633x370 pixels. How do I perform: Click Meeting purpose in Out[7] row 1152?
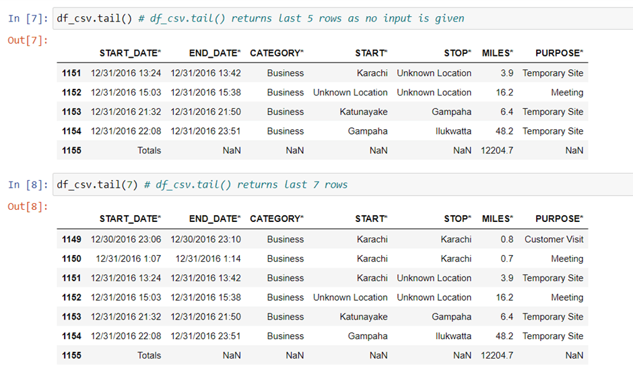click(x=567, y=92)
